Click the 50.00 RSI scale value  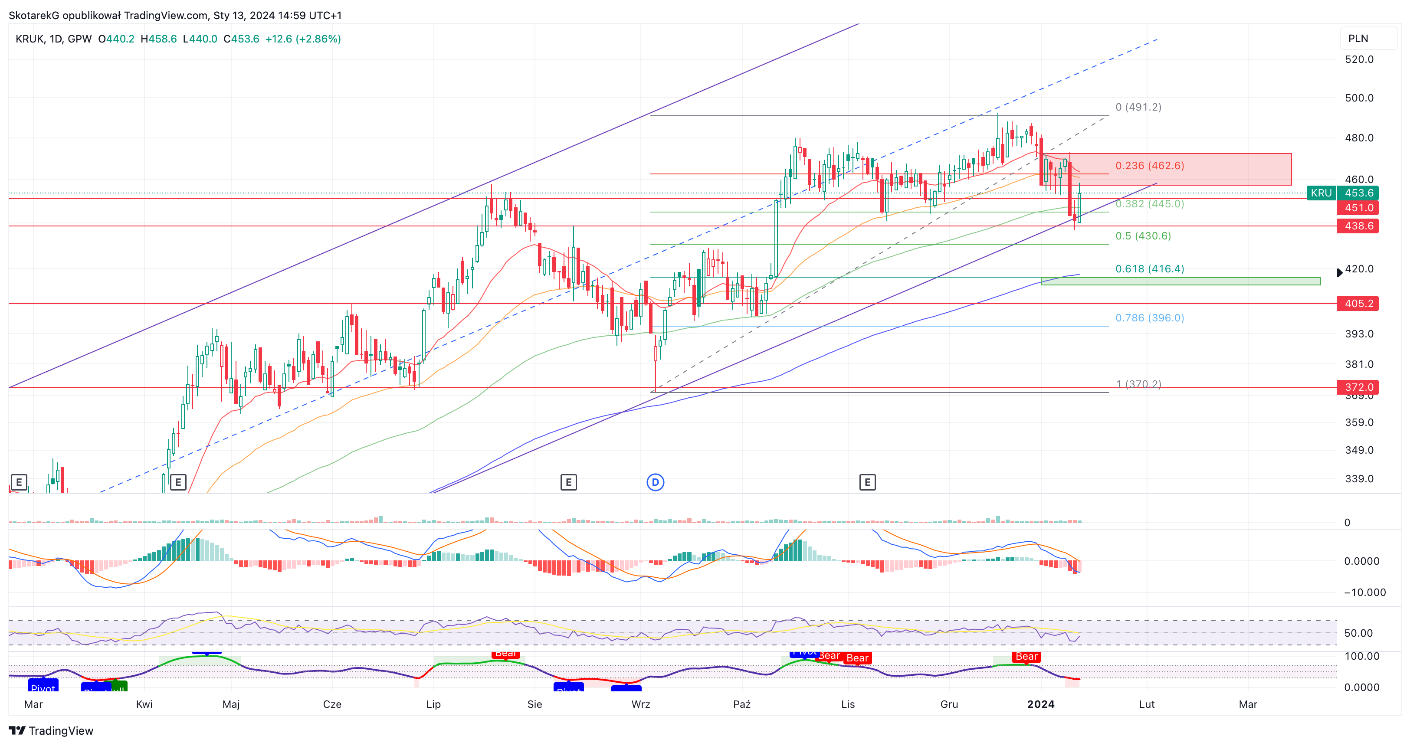[1358, 633]
